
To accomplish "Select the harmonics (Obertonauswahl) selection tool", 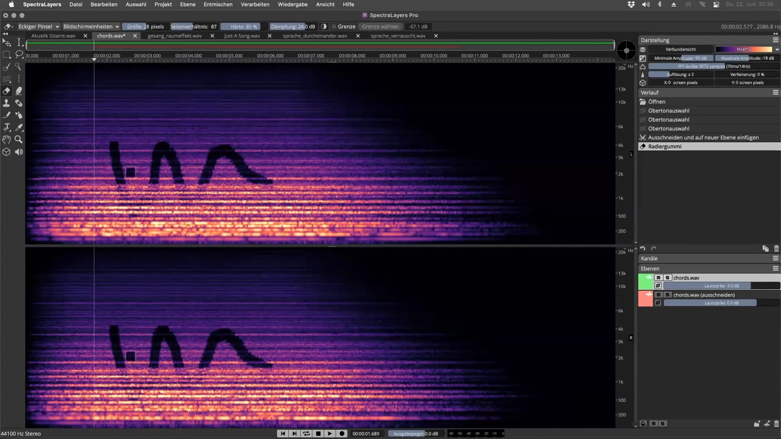I will [7, 79].
